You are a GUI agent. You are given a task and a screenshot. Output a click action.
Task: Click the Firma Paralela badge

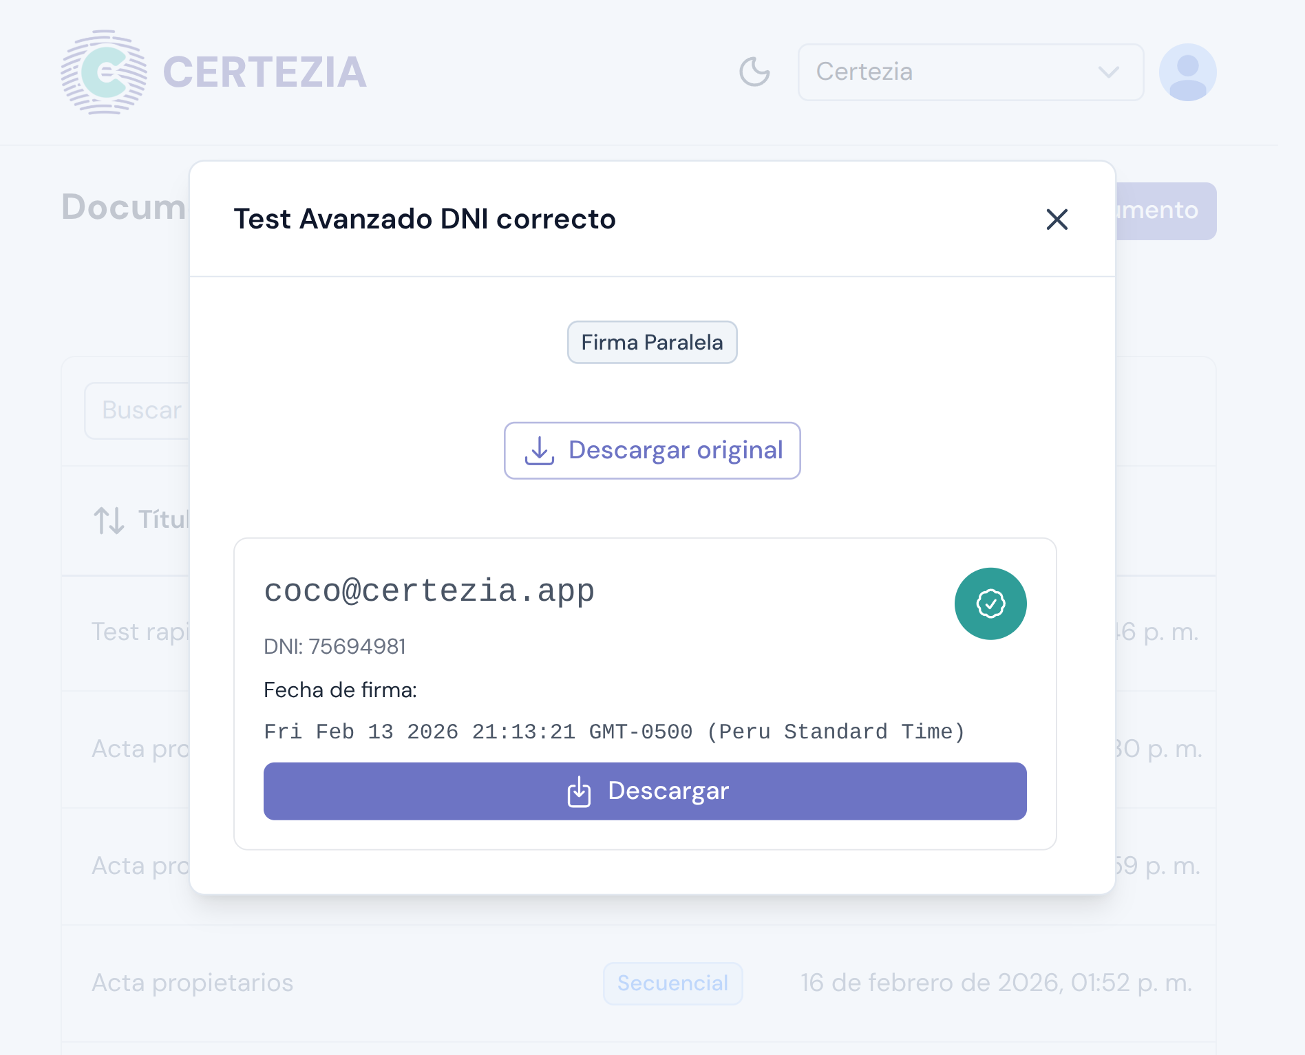coord(652,342)
